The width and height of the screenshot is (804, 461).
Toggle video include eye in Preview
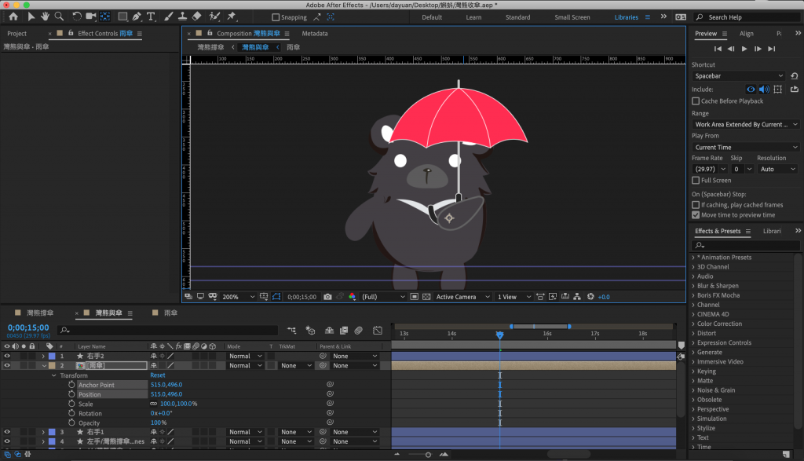pyautogui.click(x=751, y=90)
